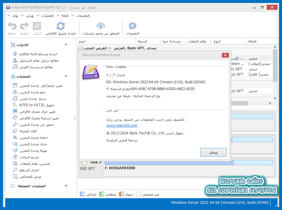Select the Wipe data eraser icon

(x=15, y=157)
